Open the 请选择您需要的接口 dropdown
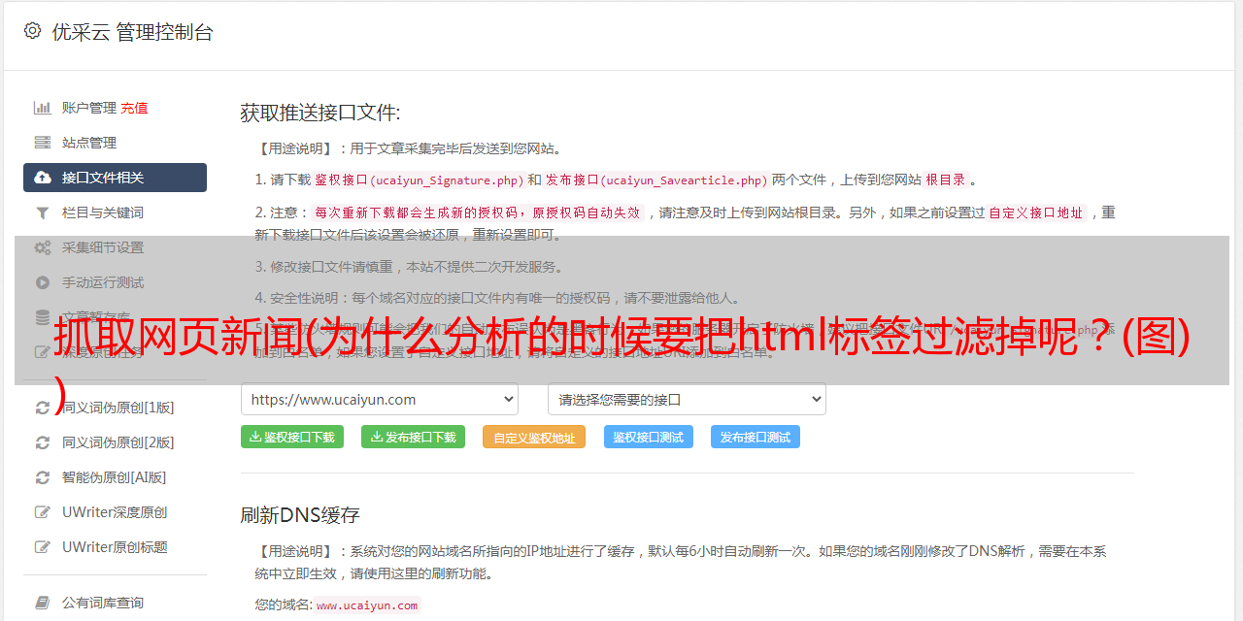Screen dimensions: 1243x621 (x=687, y=399)
